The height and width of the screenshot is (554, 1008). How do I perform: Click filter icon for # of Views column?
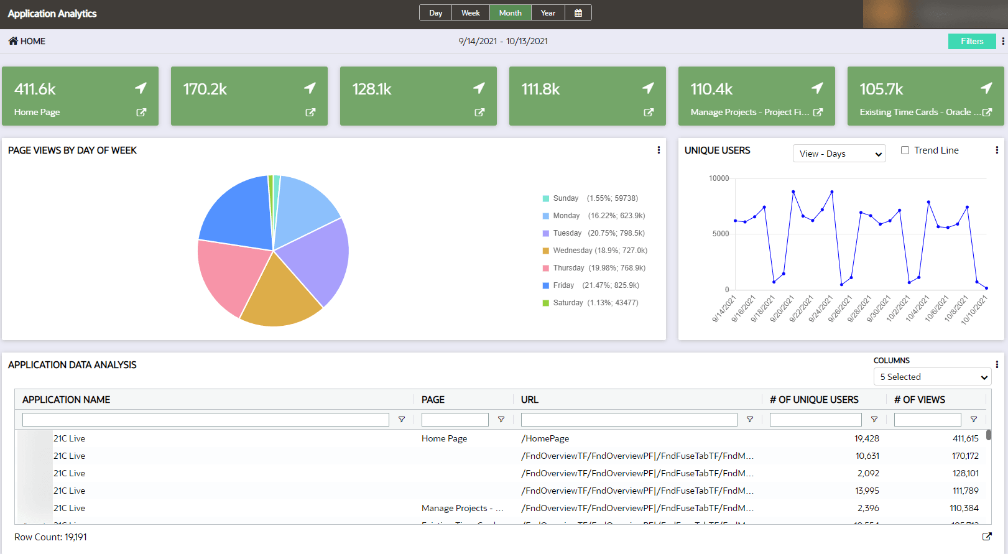974,420
